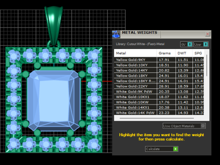Viewport: 220px width, 165px height.
Task: Select the Yellow Gold:18KY row
Action: pos(159,76)
